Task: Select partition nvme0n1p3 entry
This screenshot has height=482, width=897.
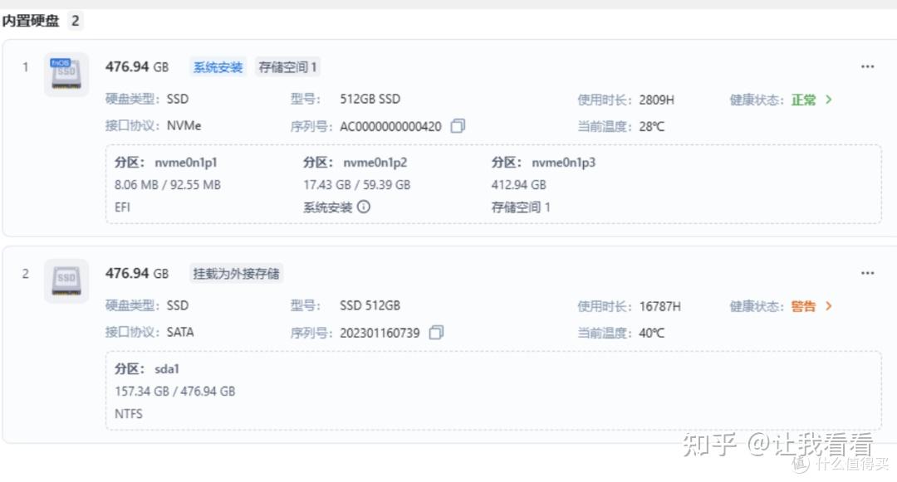Action: pyautogui.click(x=543, y=184)
